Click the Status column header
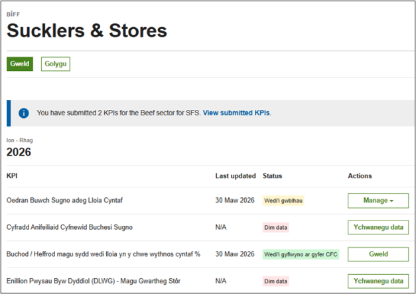416x294 pixels. pos(272,176)
